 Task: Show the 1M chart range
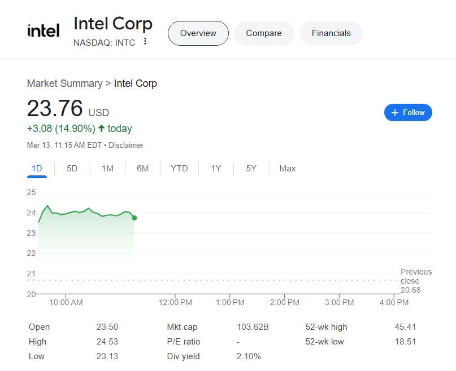pos(107,169)
